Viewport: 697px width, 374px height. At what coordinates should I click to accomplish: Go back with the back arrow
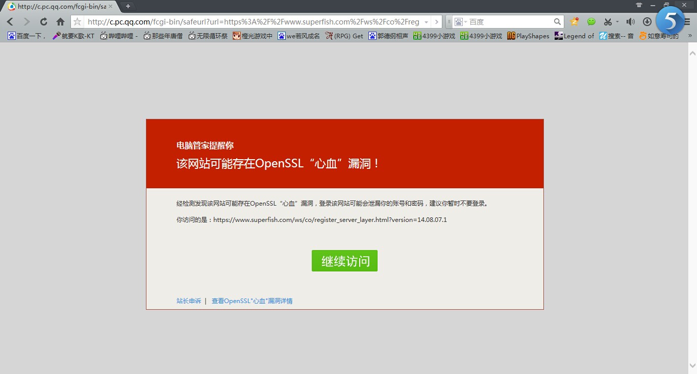coord(10,22)
